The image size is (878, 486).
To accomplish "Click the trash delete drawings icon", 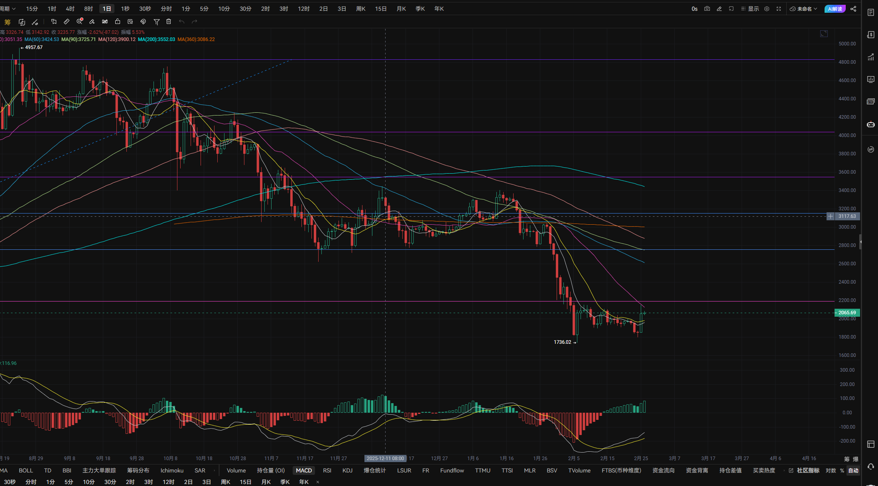I will pos(169,22).
